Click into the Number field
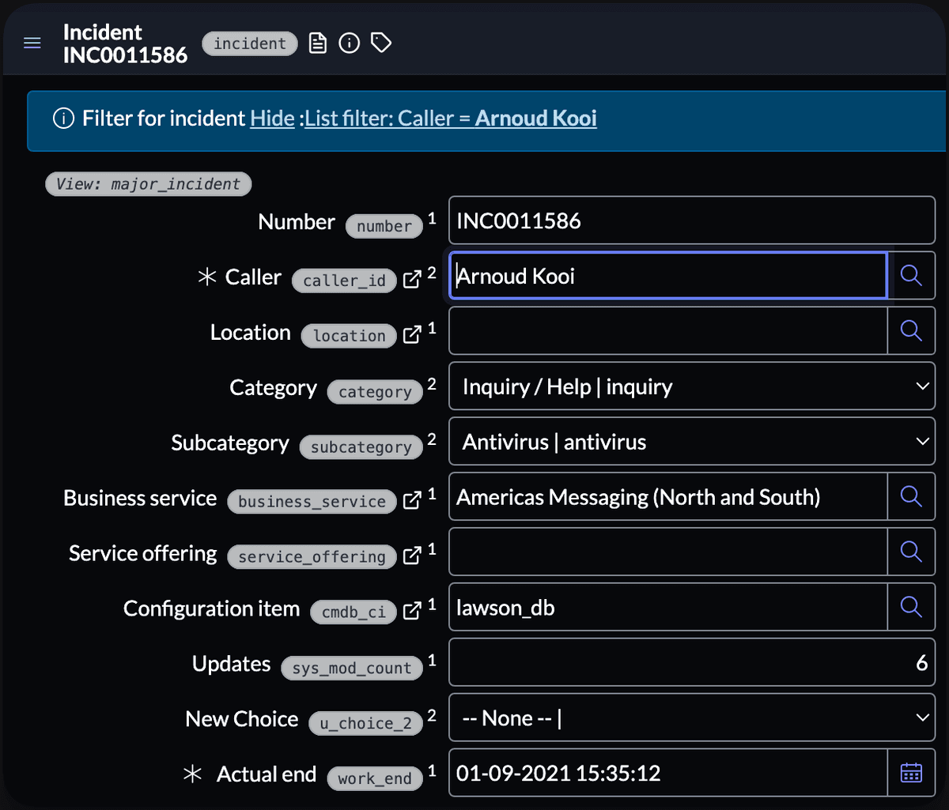This screenshot has width=949, height=810. [x=691, y=220]
